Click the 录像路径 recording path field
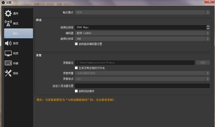The image size is (215, 127). tap(135, 63)
